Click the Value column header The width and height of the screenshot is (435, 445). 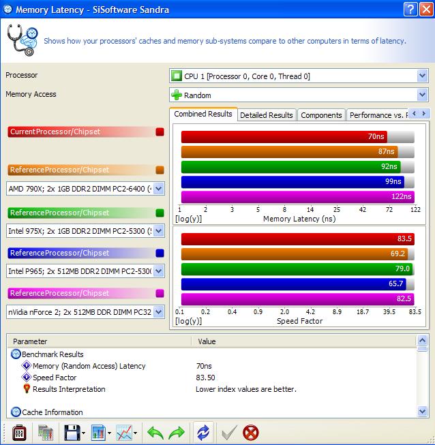[304, 341]
